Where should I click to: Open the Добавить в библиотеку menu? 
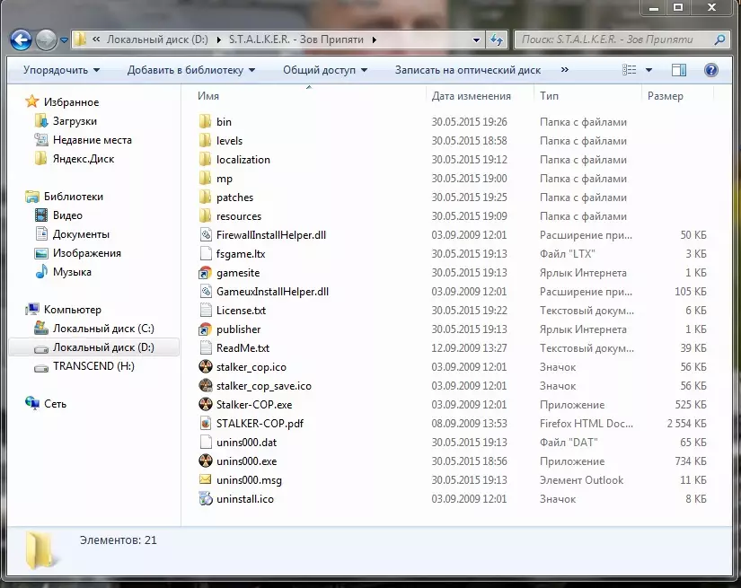[191, 70]
